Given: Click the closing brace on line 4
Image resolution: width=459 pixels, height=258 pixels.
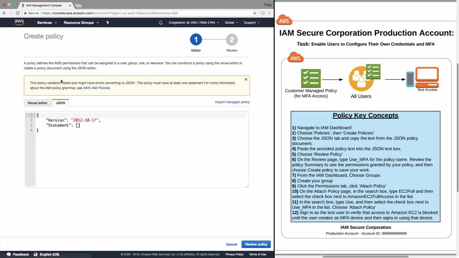Looking at the screenshot, I should 37,130.
